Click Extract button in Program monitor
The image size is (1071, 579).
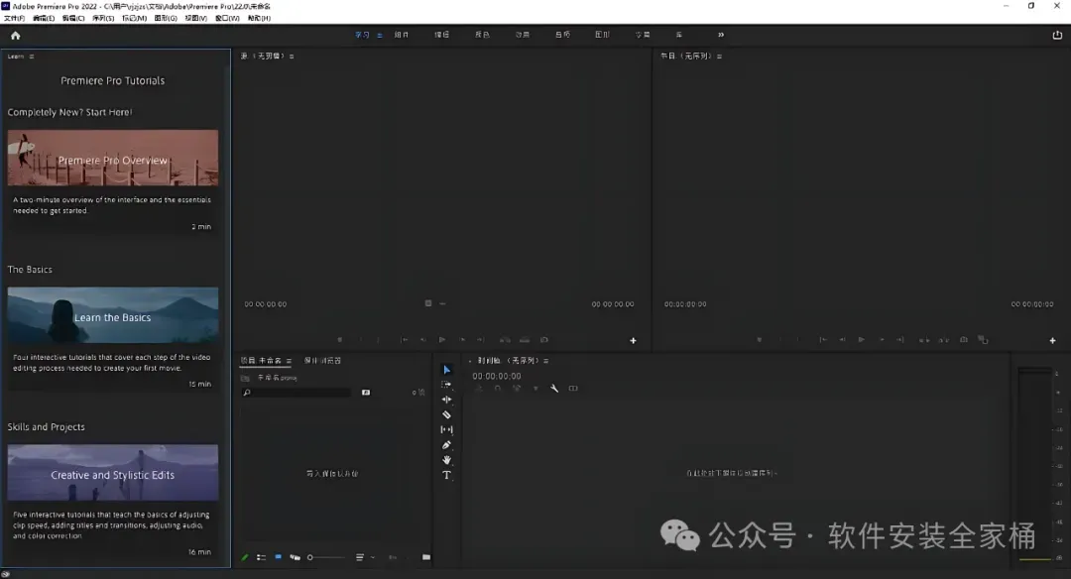pos(944,340)
